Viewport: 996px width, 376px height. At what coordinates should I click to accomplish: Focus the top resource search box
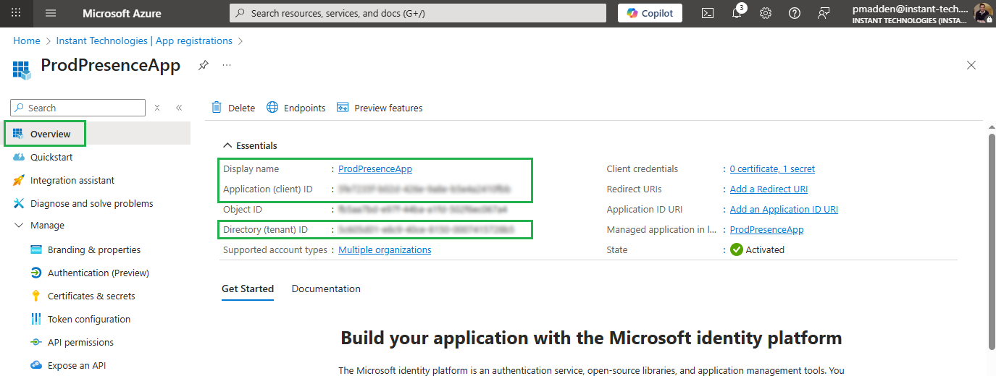[x=418, y=13]
